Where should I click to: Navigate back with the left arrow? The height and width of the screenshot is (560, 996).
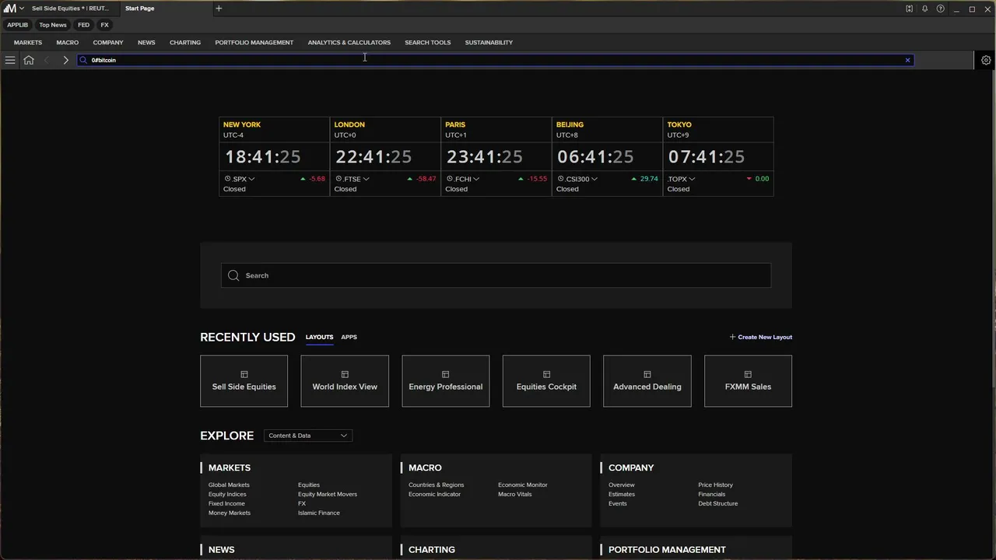(x=47, y=60)
